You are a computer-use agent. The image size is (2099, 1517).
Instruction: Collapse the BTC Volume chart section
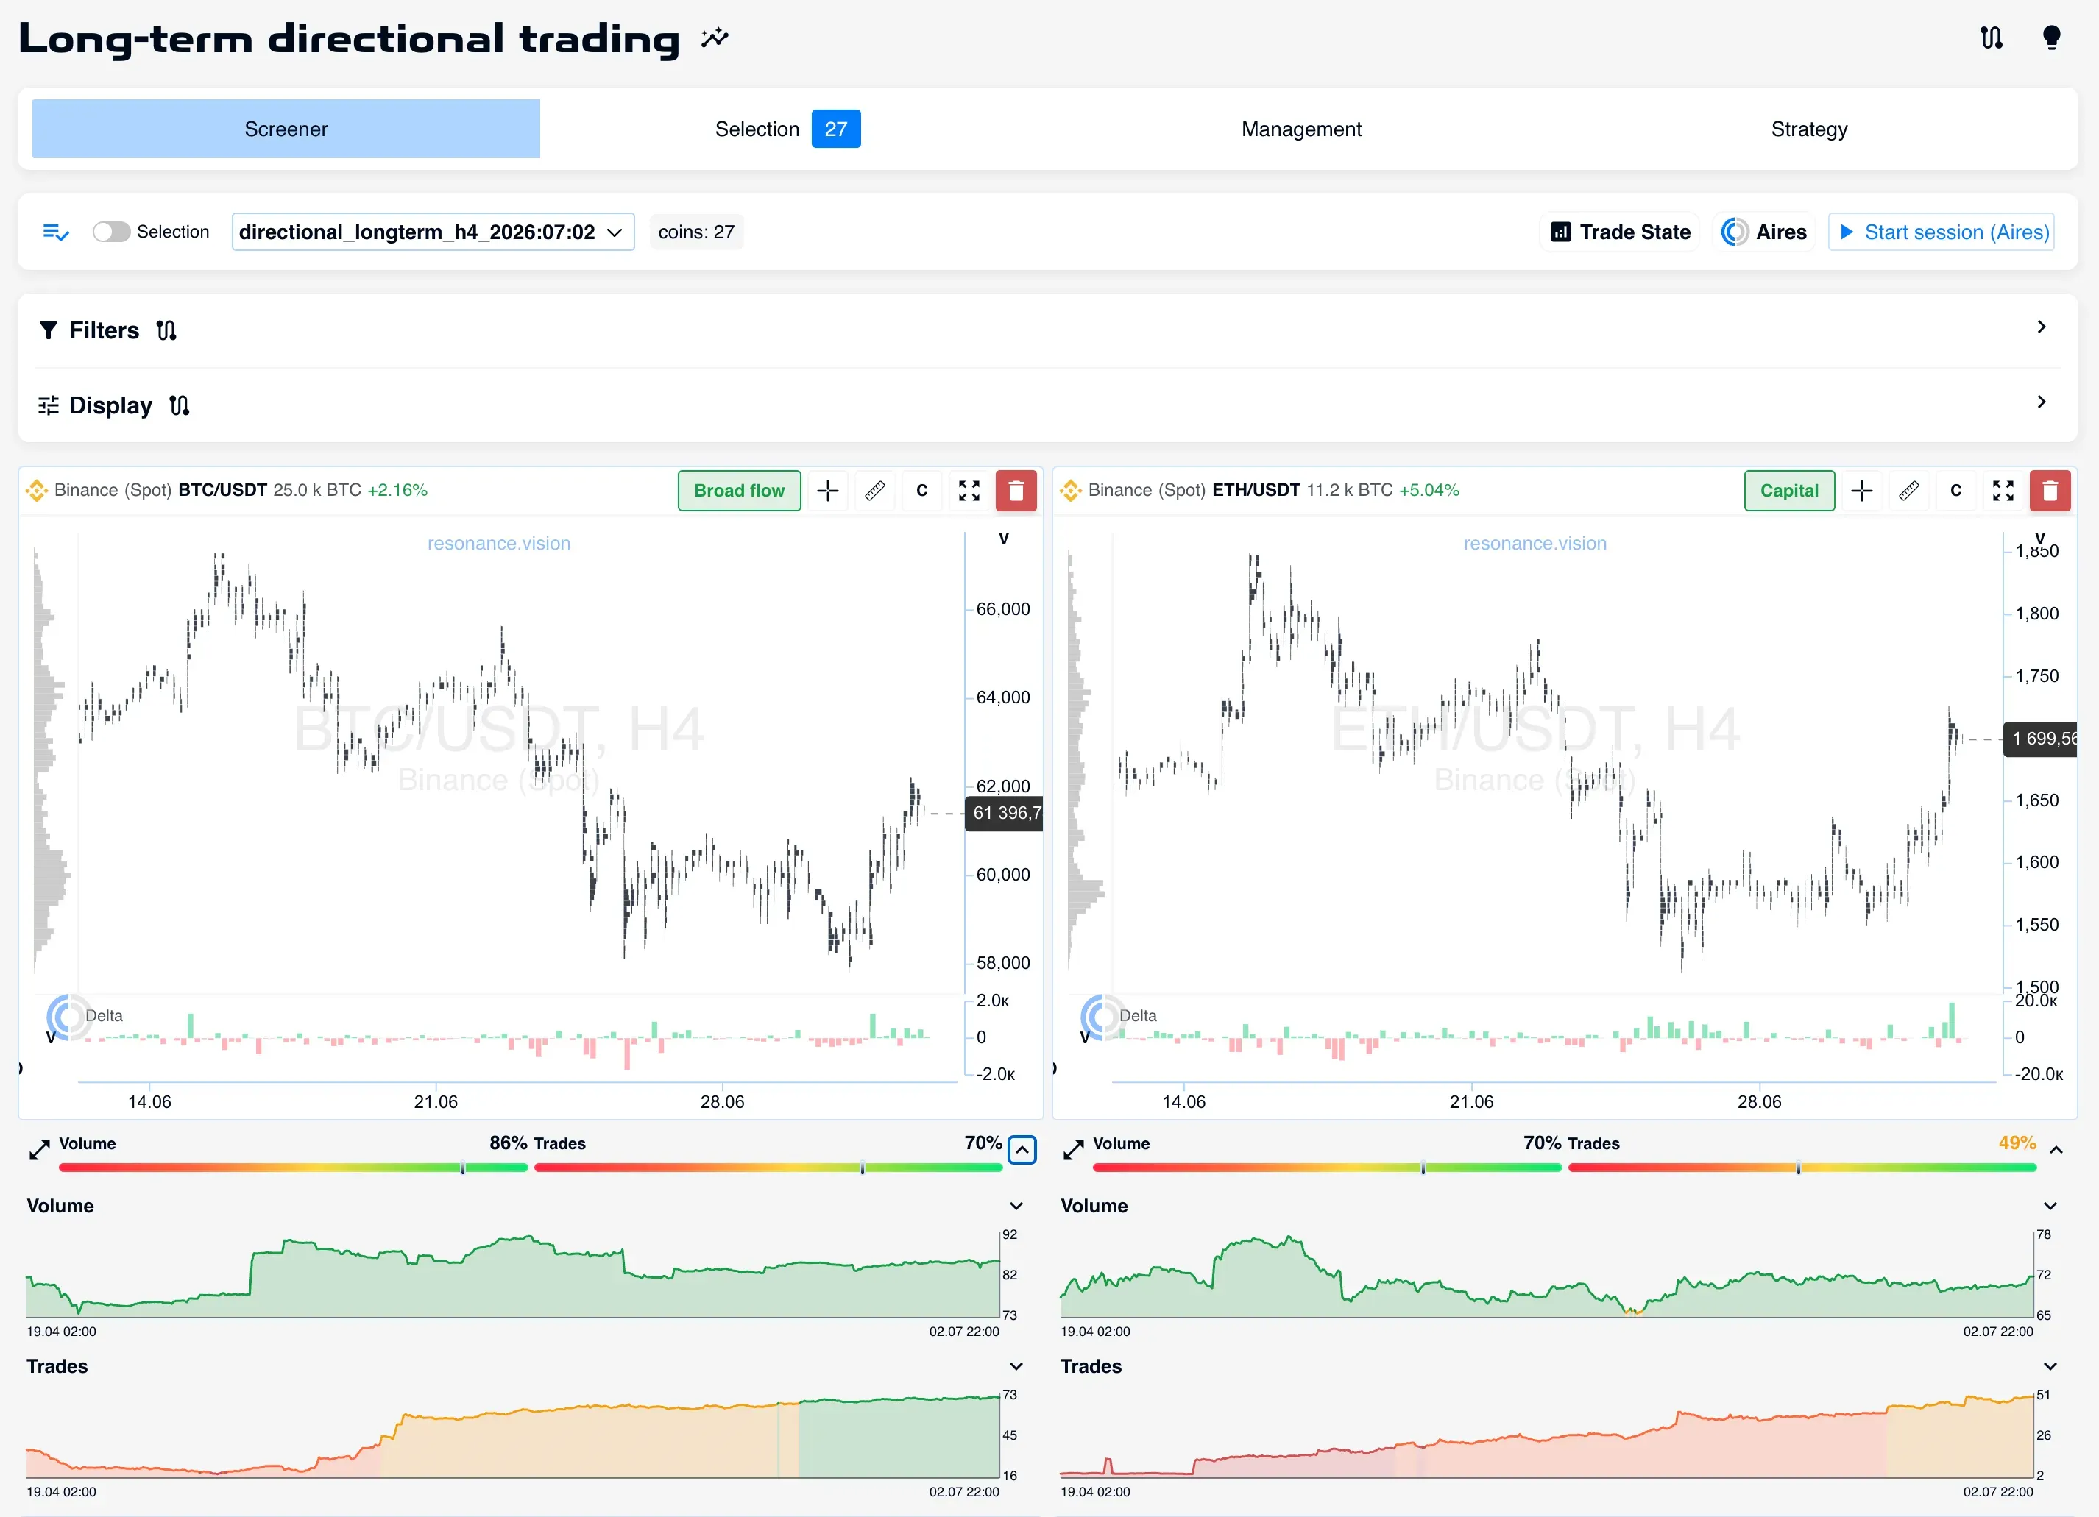1016,1207
